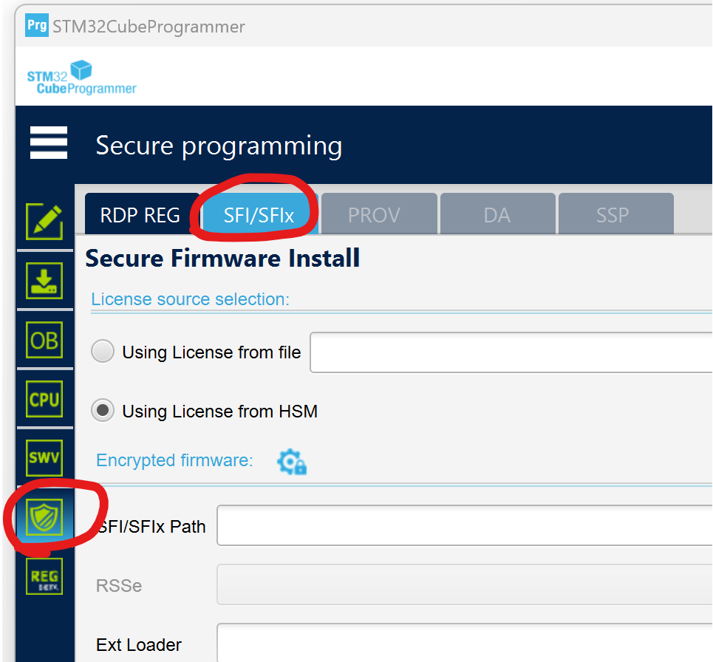Open Memory & File editing pencil icon
The image size is (713, 662).
click(x=44, y=222)
